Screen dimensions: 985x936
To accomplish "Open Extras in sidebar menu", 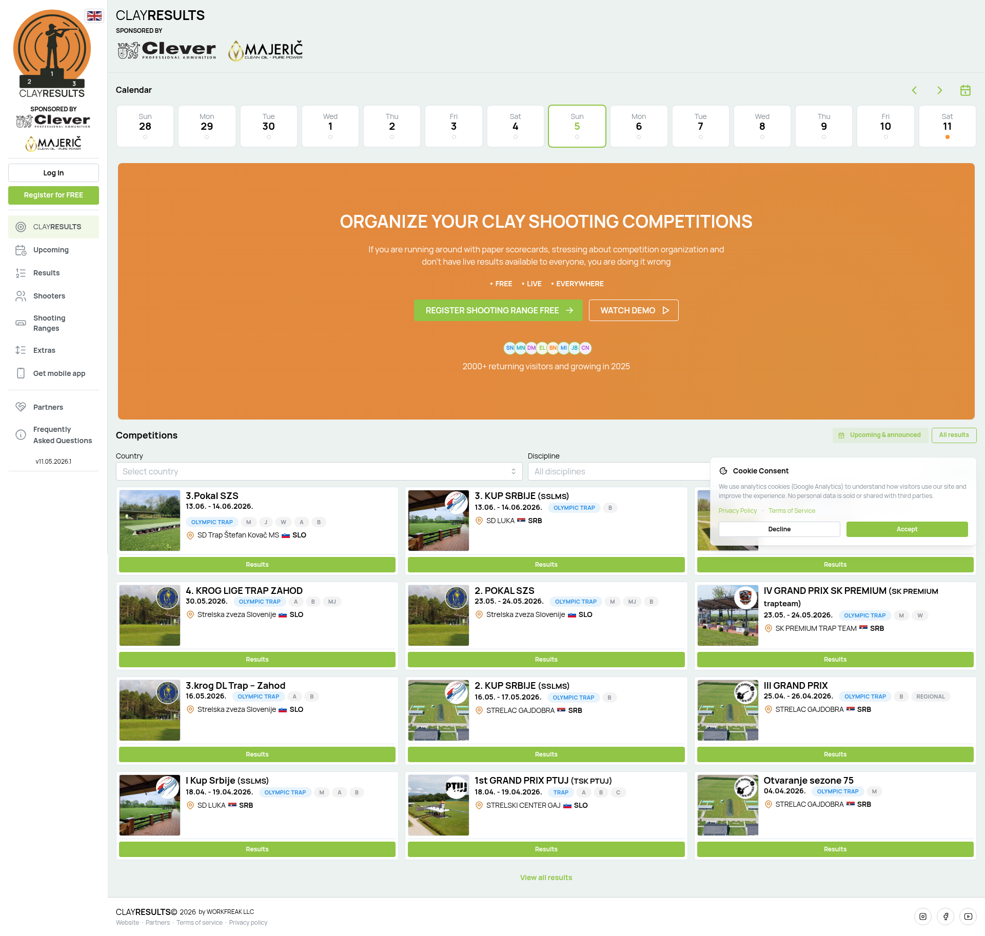I will pyautogui.click(x=53, y=350).
